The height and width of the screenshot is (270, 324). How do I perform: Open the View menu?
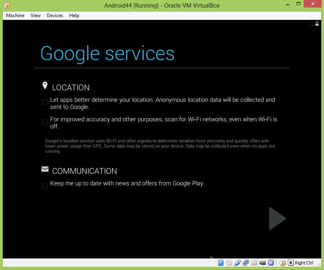point(35,16)
